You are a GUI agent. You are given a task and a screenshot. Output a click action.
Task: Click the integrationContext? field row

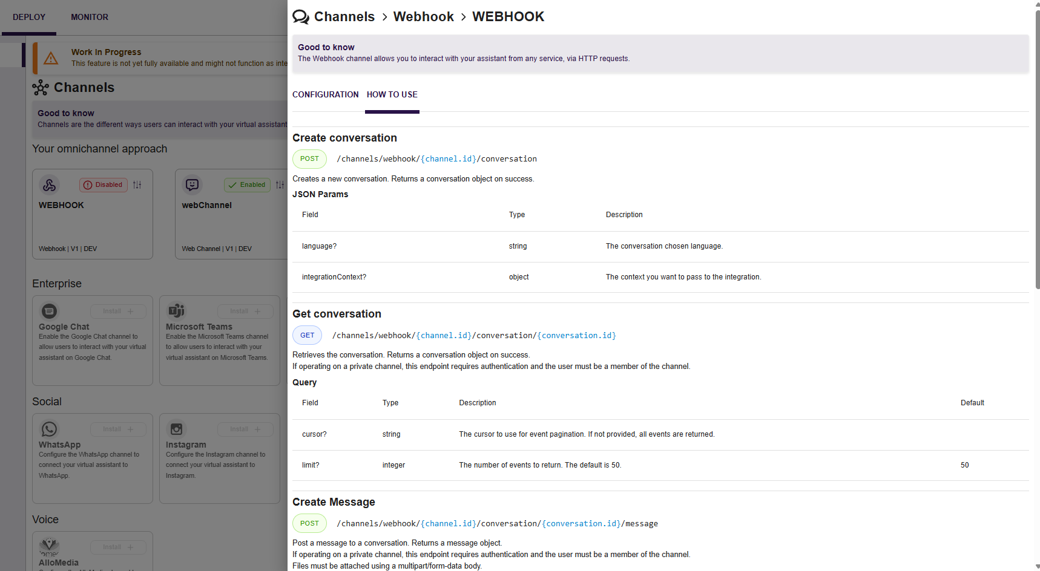[x=660, y=278]
